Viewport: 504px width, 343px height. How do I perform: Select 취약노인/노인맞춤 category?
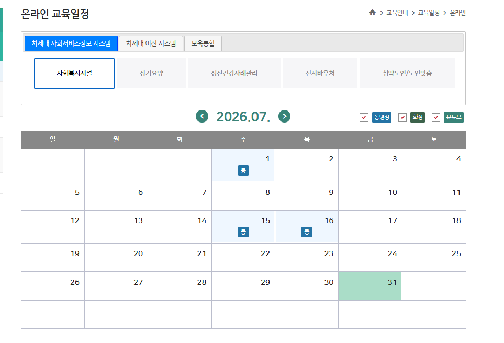tap(407, 73)
